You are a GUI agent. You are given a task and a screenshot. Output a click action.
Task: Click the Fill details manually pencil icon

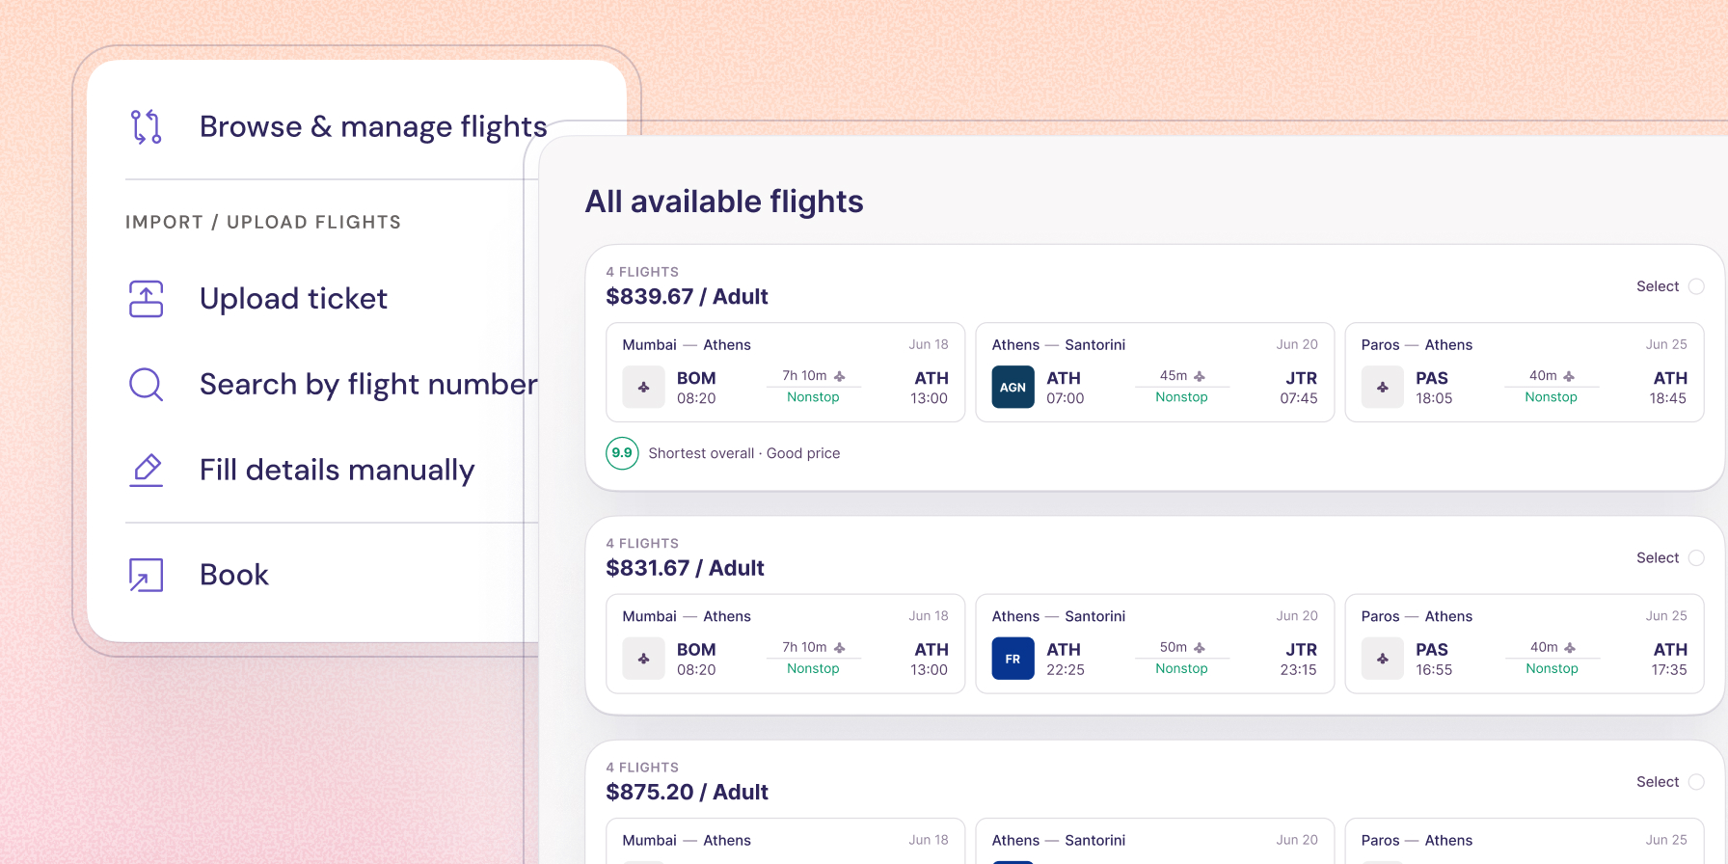point(147,470)
